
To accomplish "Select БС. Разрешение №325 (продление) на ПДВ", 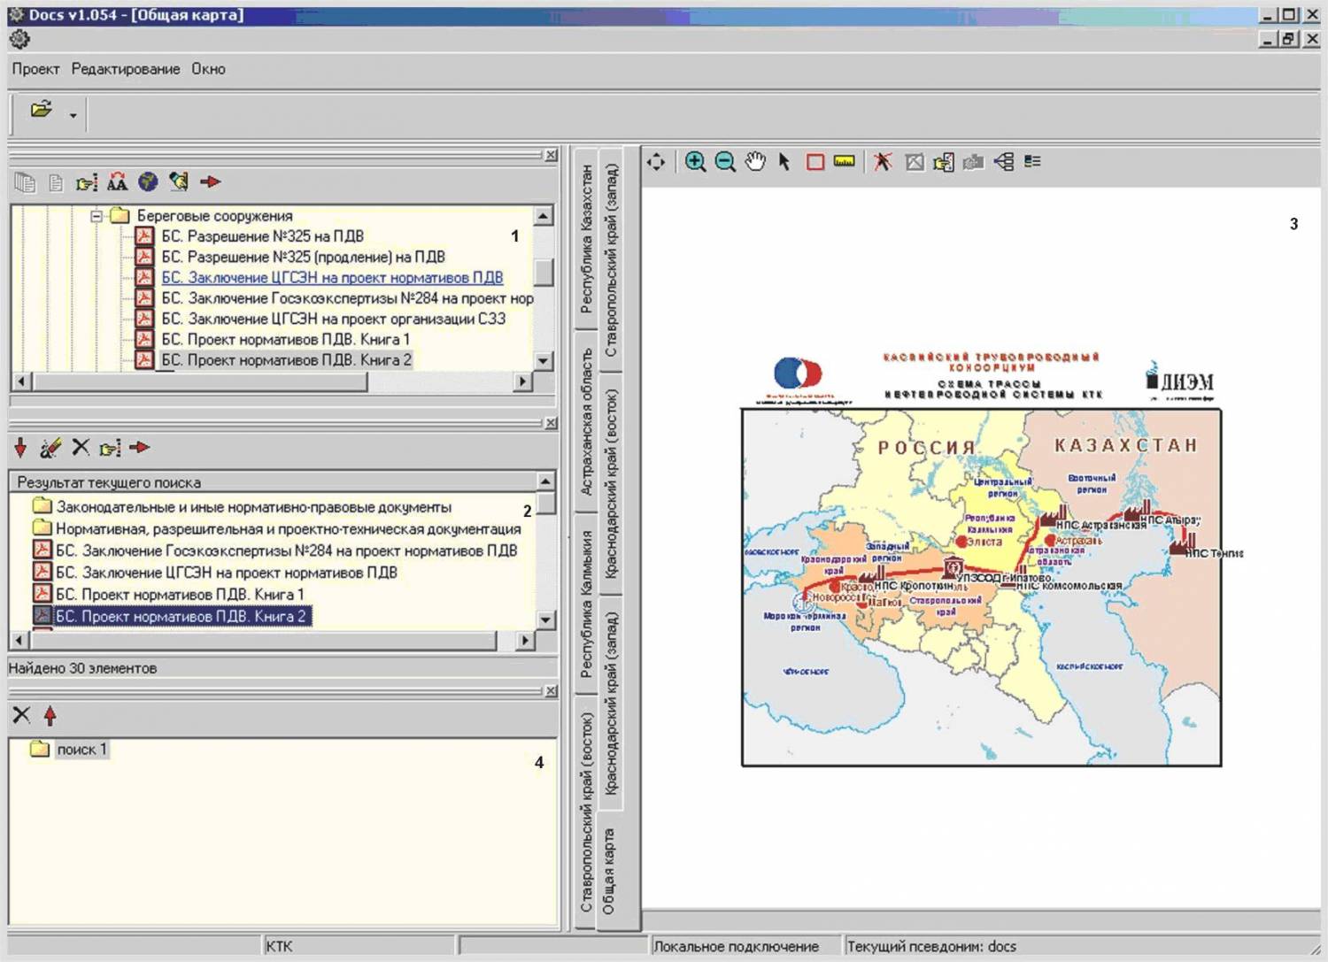I will pyautogui.click(x=303, y=257).
